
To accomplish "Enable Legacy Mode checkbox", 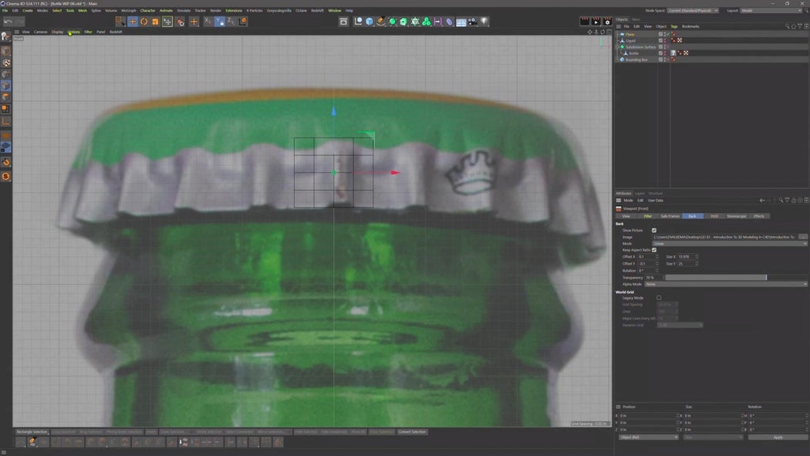I will [x=659, y=298].
